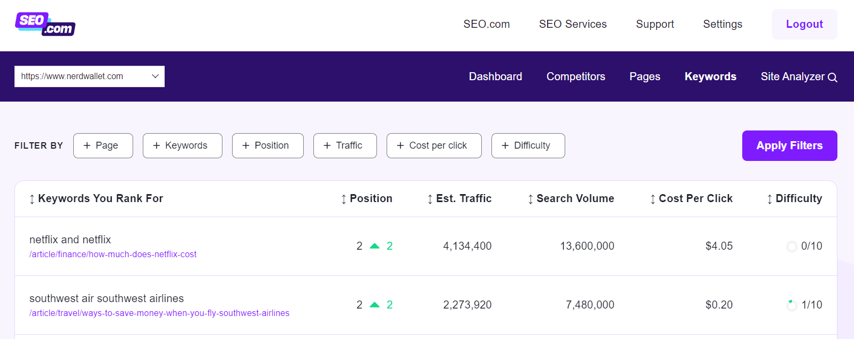The width and height of the screenshot is (854, 339).
Task: Click difficulty circle icon for 1/10
Action: (x=791, y=305)
